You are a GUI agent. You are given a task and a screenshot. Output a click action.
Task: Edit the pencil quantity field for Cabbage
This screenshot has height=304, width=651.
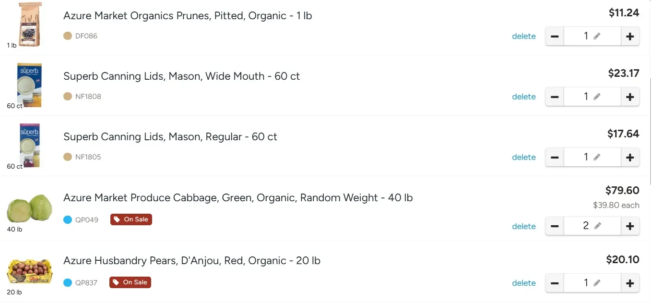pos(592,226)
